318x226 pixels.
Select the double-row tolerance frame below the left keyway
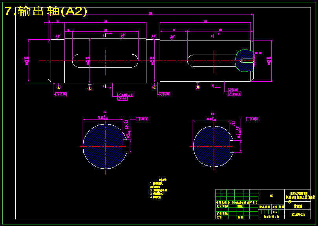point(125,96)
